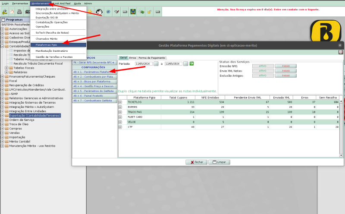The width and height of the screenshot is (345, 214).
Task: Open Alt + 1 Parâmetros Plataforma
Action: pos(94,72)
